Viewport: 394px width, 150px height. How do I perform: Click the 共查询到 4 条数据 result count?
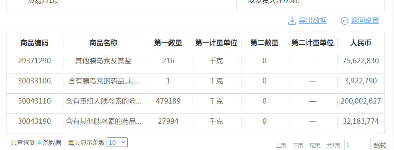[x=36, y=142]
